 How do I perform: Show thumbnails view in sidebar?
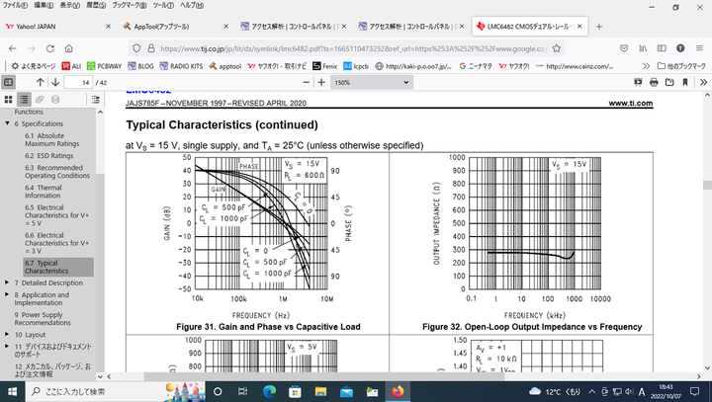(9, 99)
